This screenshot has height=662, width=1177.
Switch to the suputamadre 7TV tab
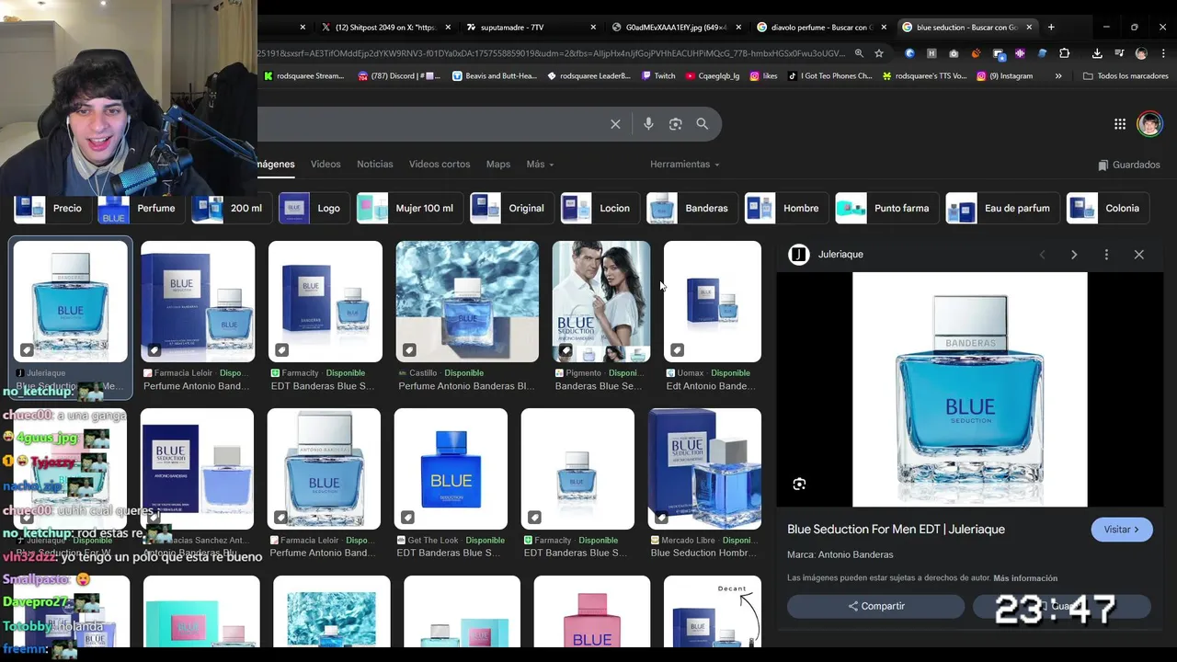(530, 28)
